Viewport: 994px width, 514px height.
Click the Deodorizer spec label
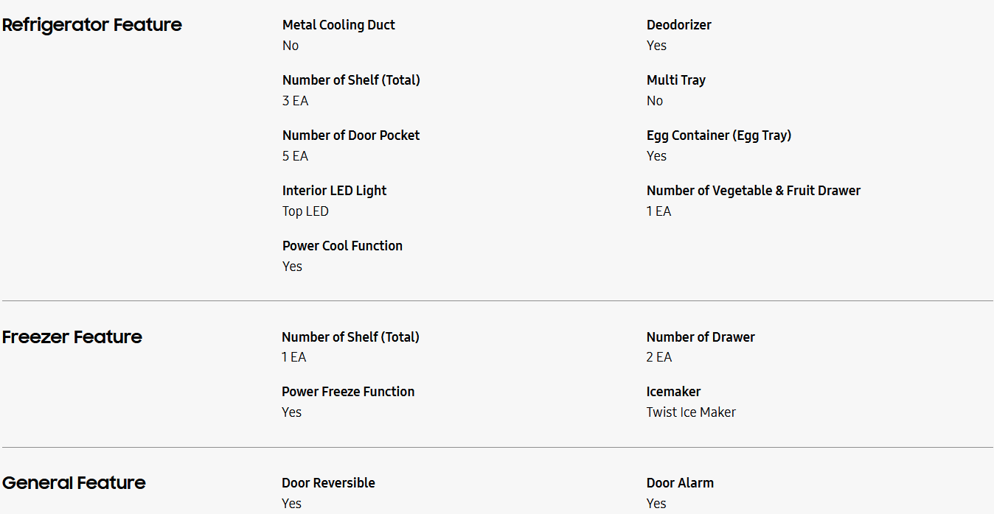(678, 25)
